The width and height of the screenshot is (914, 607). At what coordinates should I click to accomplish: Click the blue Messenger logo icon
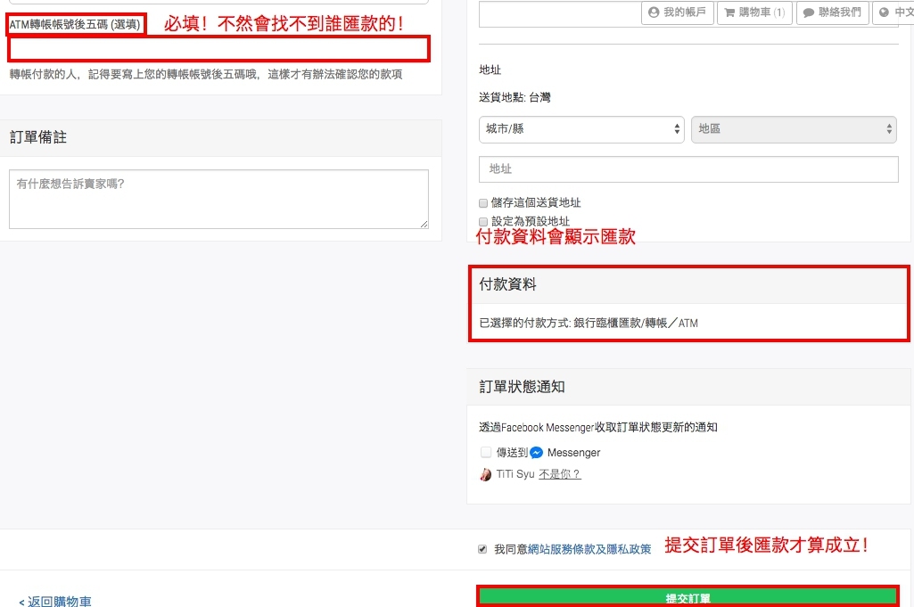(537, 453)
